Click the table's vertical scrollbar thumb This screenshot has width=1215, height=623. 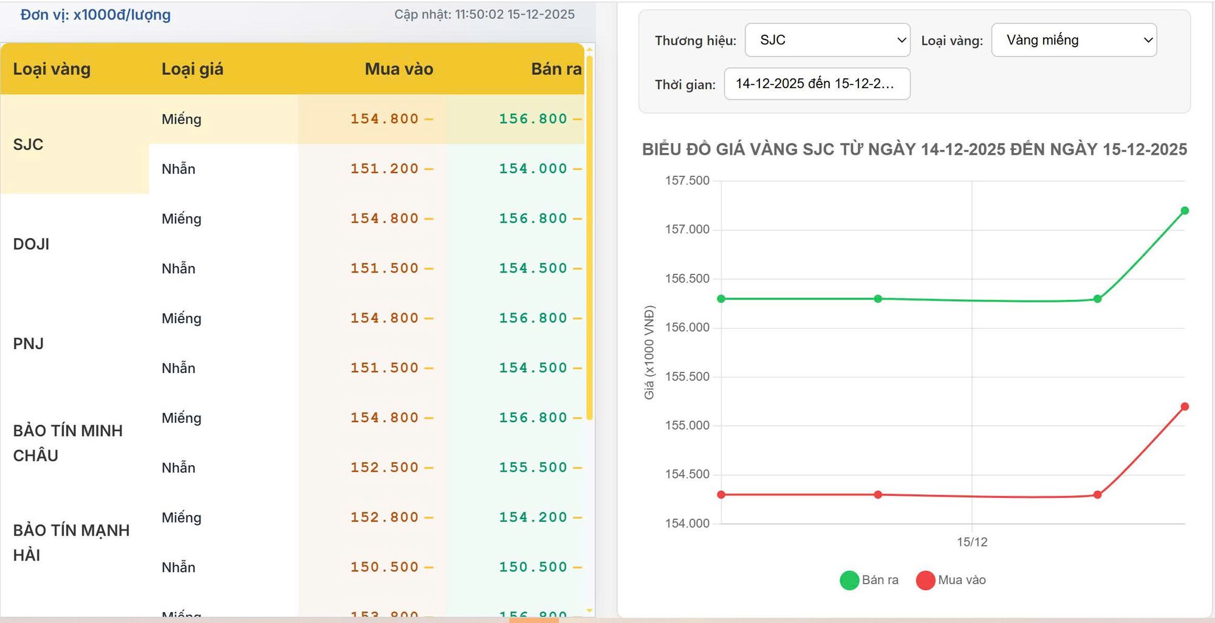pyautogui.click(x=589, y=237)
